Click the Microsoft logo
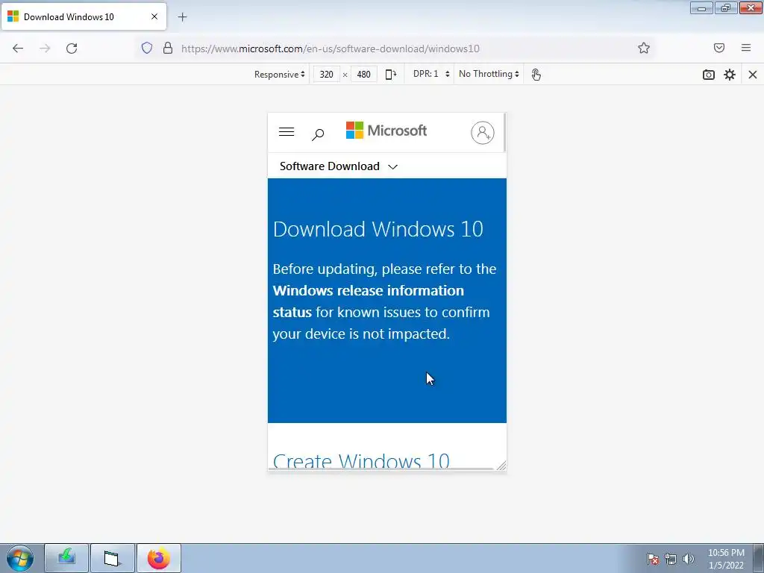The image size is (764, 573). coord(386,131)
